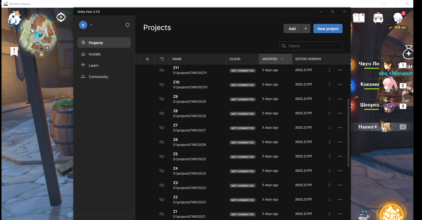
Task: Sort by the favorites star column
Action: point(147,59)
